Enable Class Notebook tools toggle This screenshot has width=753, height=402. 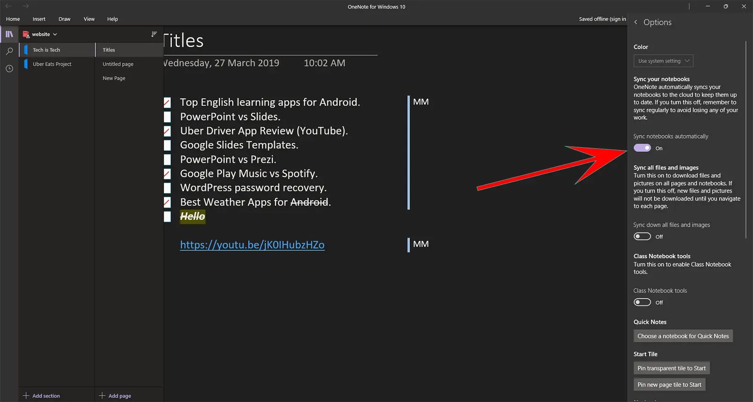coord(642,302)
